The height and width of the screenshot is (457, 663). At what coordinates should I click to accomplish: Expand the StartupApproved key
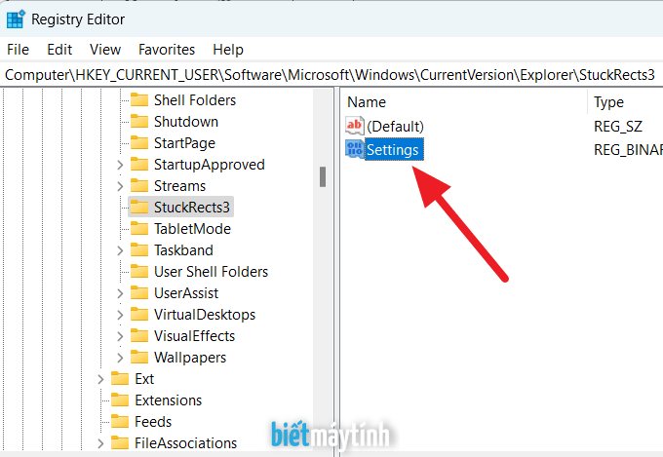[x=120, y=165]
